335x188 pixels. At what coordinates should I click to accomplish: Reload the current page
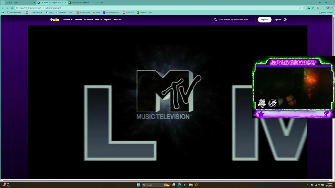coord(12,8)
